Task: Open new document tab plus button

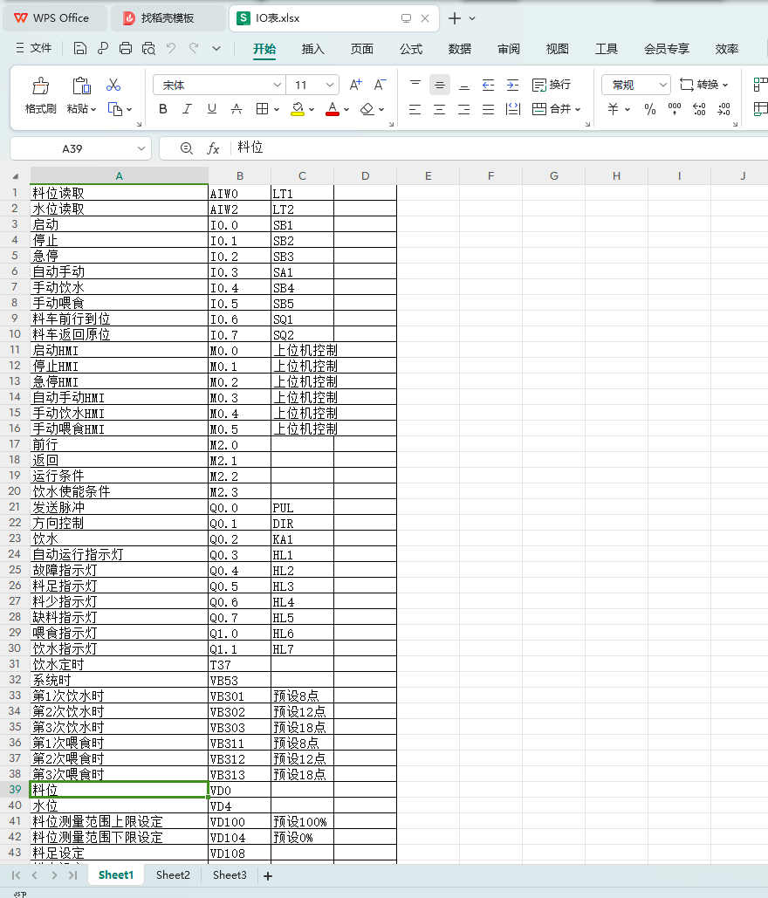Action: click(x=455, y=18)
